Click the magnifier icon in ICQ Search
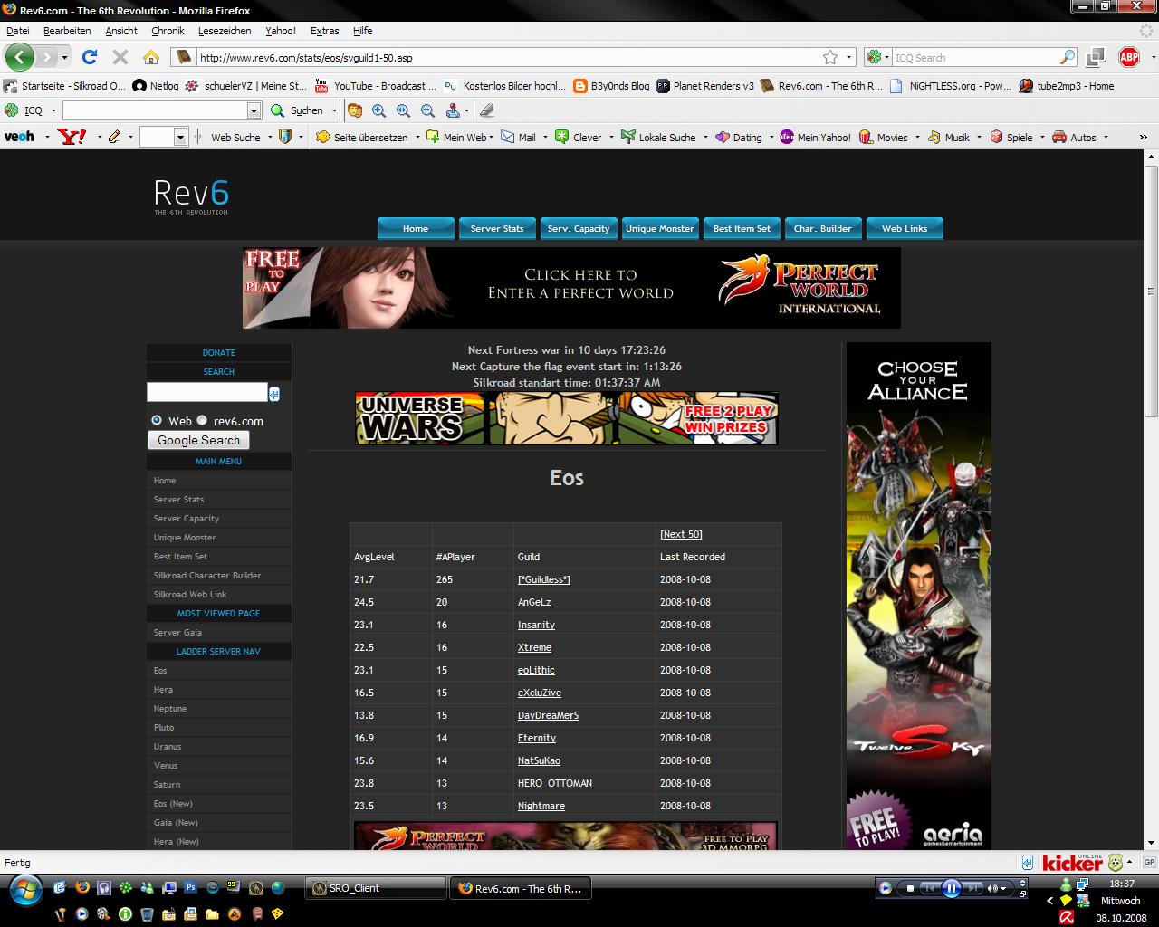 coord(1068,57)
